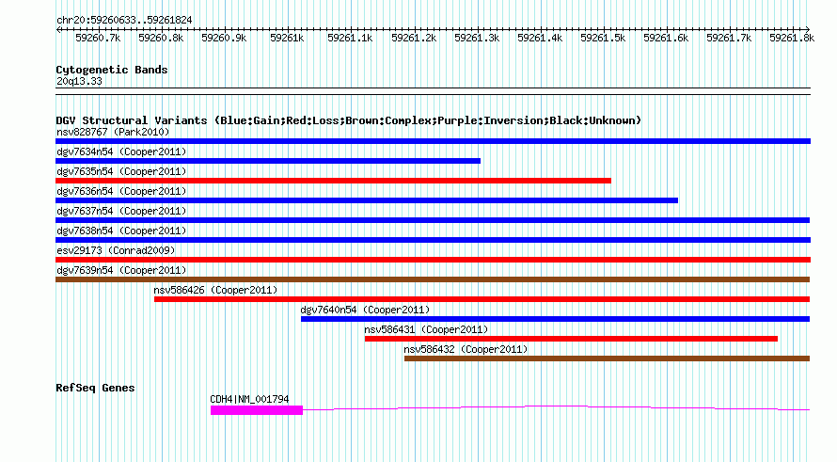Open the dgv7639n54 (Cooper2011) label

click(121, 270)
